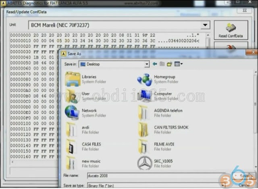This screenshot has width=258, height=189.
Task: Click hex row address 000000B0
Action: point(21,96)
